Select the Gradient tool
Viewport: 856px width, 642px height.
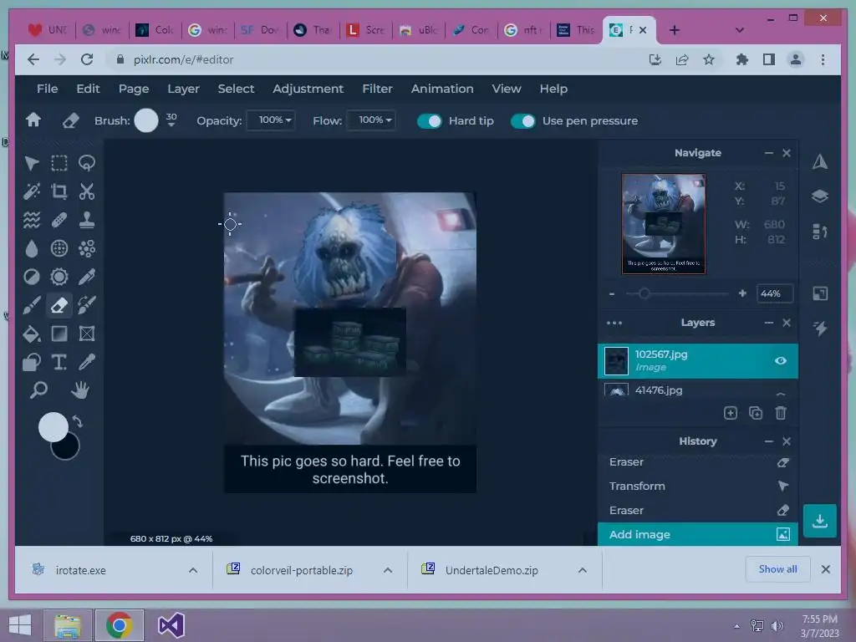pos(59,334)
